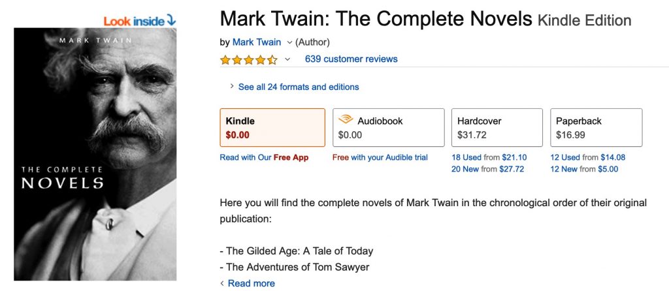View the 12 New paperback offers
Viewport: 669px width, 291px height.
tap(564, 169)
